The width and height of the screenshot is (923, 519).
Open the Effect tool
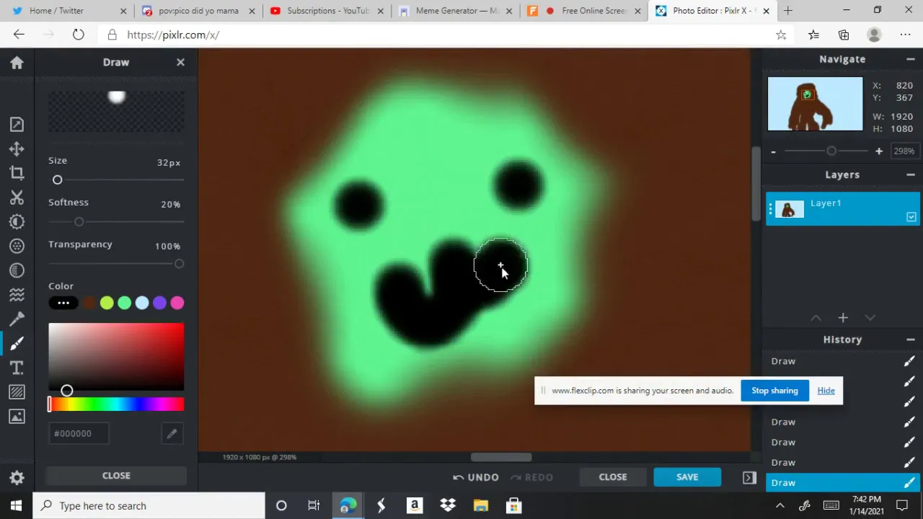point(17,270)
